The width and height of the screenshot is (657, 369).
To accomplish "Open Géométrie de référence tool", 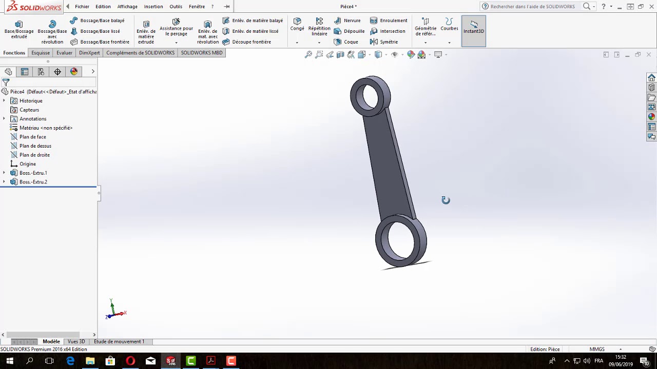I will pos(426,27).
